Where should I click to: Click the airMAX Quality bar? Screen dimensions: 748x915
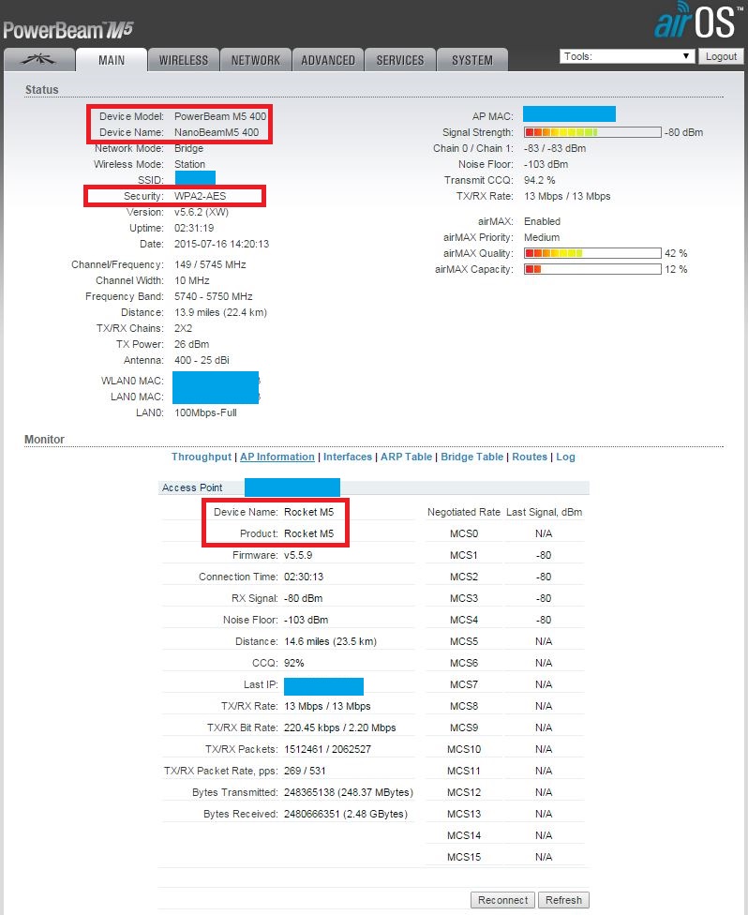click(592, 253)
